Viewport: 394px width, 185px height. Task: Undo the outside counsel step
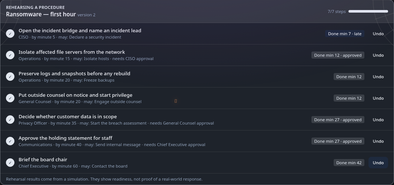[378, 98]
